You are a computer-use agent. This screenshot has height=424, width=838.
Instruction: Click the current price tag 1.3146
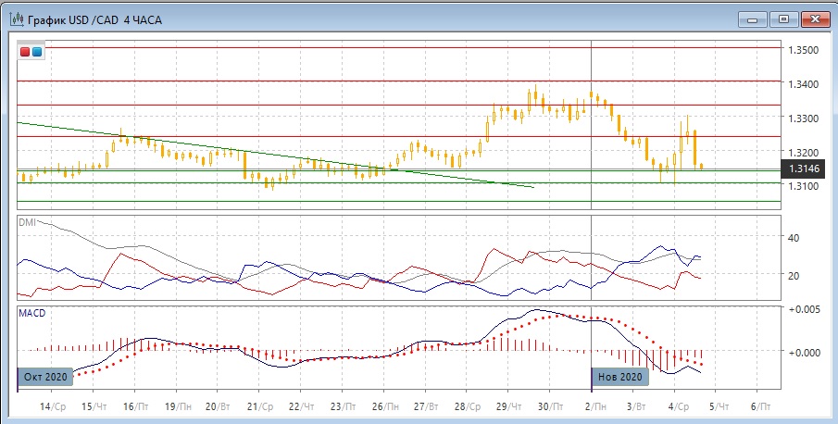pyautogui.click(x=803, y=168)
